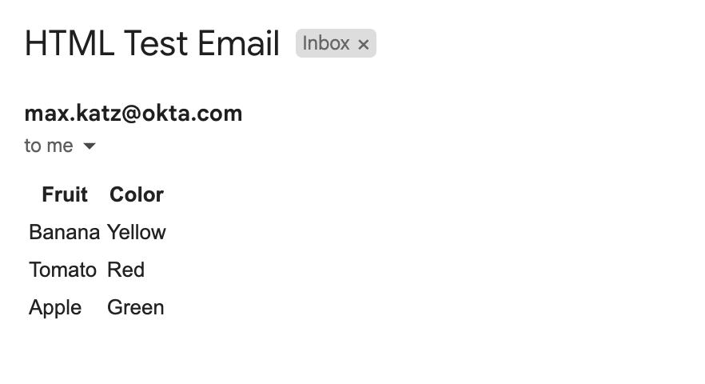Click the 'to me' recipient text
This screenshot has height=384, width=705.
(x=49, y=146)
